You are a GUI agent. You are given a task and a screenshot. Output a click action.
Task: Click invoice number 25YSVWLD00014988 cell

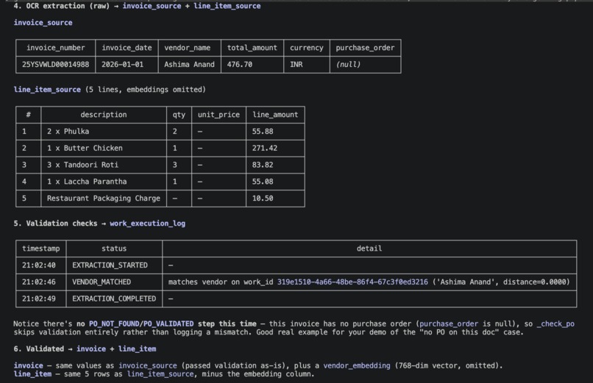[x=56, y=65]
